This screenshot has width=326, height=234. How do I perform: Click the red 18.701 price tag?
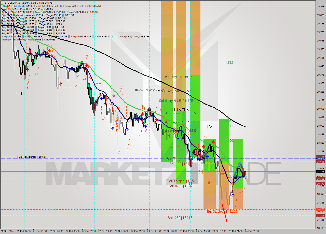pos(320,157)
